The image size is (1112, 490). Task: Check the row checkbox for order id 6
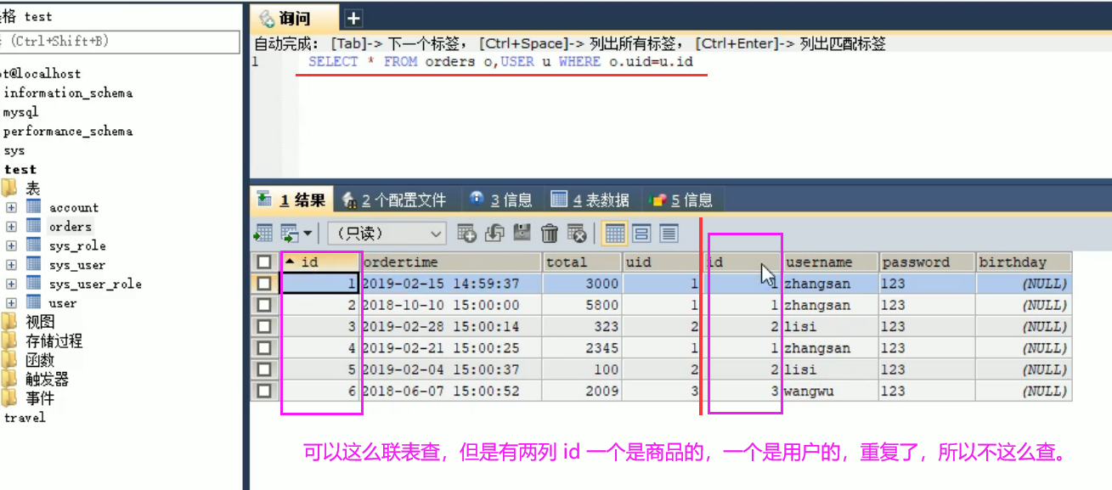point(265,391)
